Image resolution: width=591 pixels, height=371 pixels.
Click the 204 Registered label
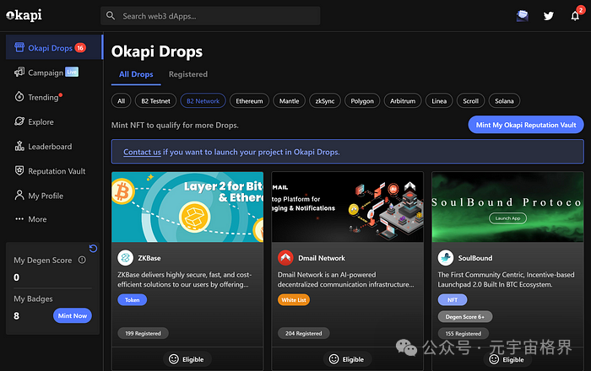coord(303,333)
